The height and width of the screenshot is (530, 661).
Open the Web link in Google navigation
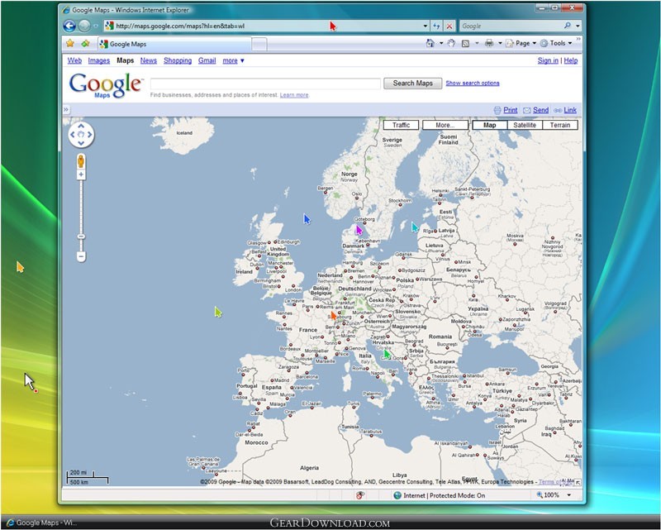[x=74, y=60]
